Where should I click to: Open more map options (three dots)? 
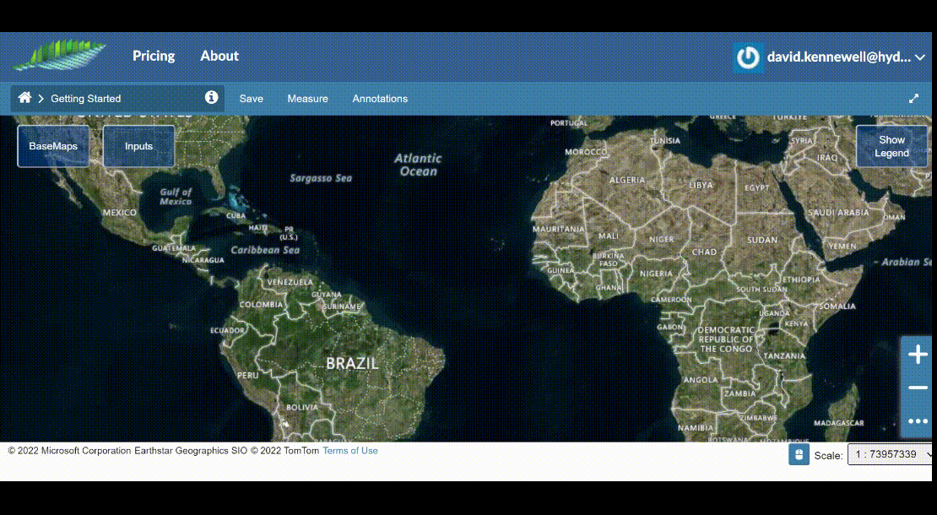[918, 420]
